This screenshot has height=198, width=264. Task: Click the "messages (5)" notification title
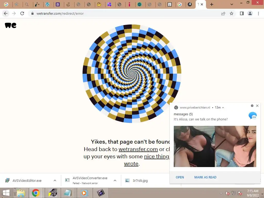point(183,114)
